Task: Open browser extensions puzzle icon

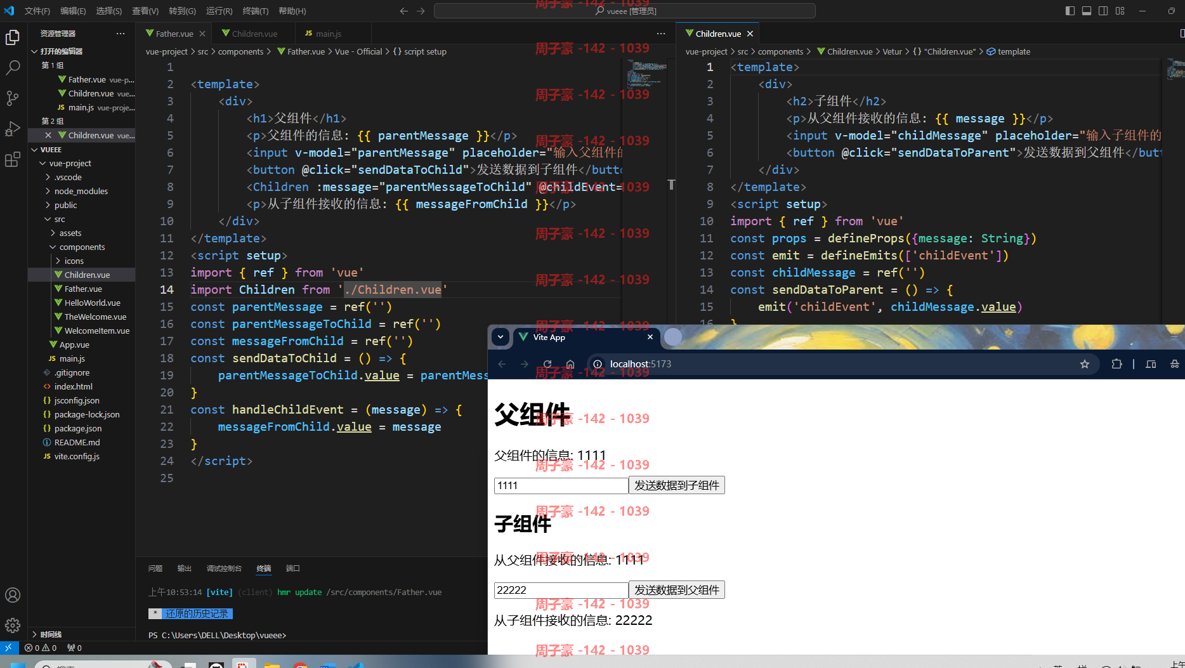Action: coord(1116,364)
